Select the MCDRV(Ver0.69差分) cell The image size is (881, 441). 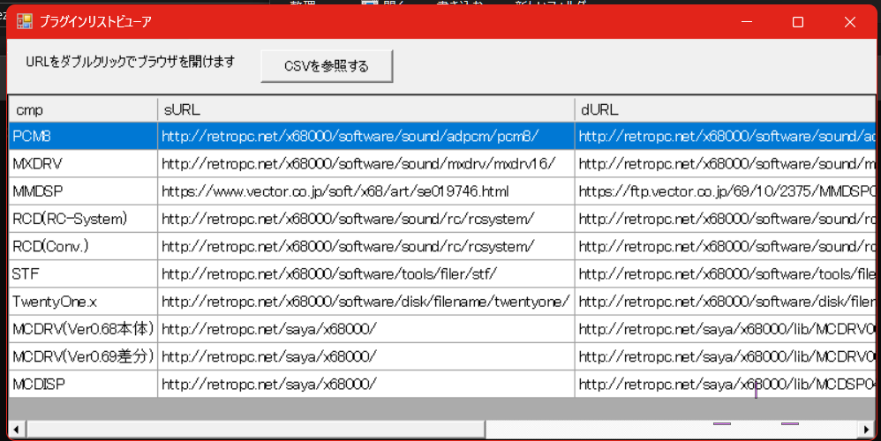tap(83, 355)
